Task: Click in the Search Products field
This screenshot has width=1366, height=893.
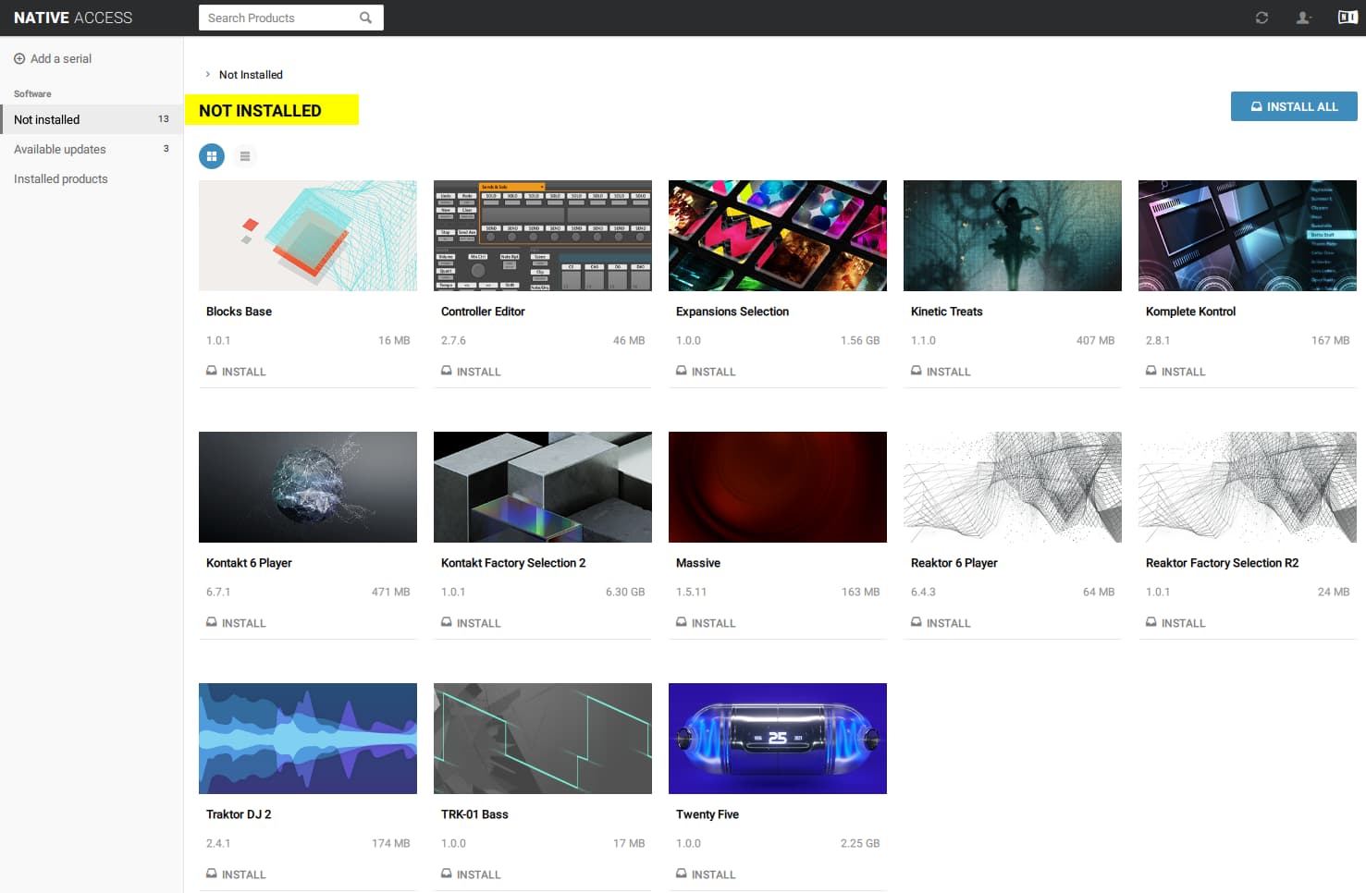Action: tap(277, 18)
